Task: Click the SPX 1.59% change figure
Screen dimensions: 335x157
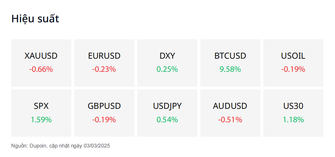Action: tap(41, 120)
